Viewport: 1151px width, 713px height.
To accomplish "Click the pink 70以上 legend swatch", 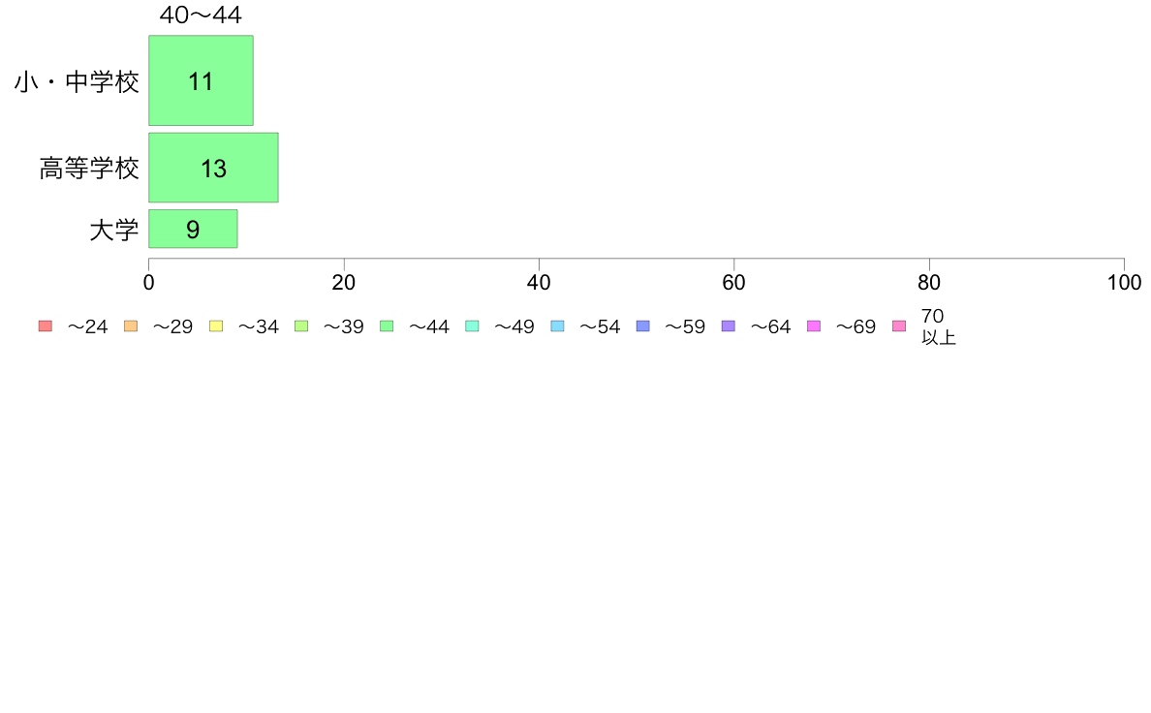I will point(899,326).
